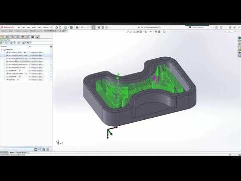Collapse the milling job root node
The image size is (241, 181).
pyautogui.click(x=2, y=50)
